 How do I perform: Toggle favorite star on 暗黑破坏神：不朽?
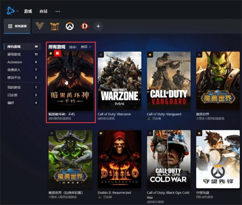pyautogui.click(x=51, y=53)
